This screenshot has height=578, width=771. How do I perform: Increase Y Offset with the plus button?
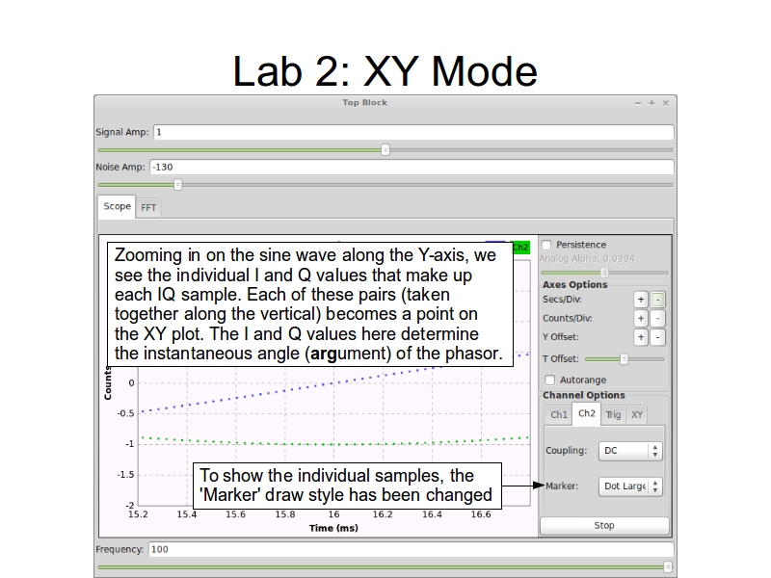(641, 337)
